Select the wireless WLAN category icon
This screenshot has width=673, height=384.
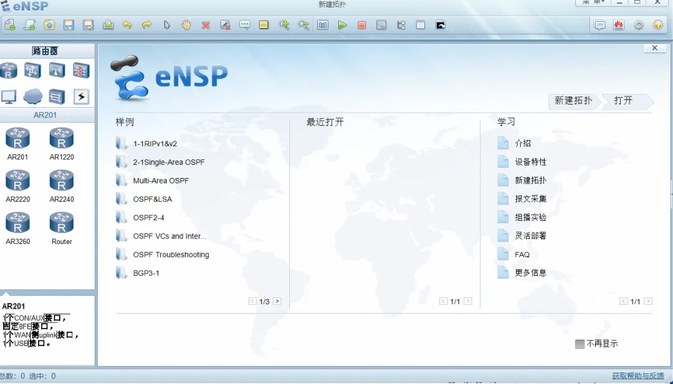click(x=57, y=70)
